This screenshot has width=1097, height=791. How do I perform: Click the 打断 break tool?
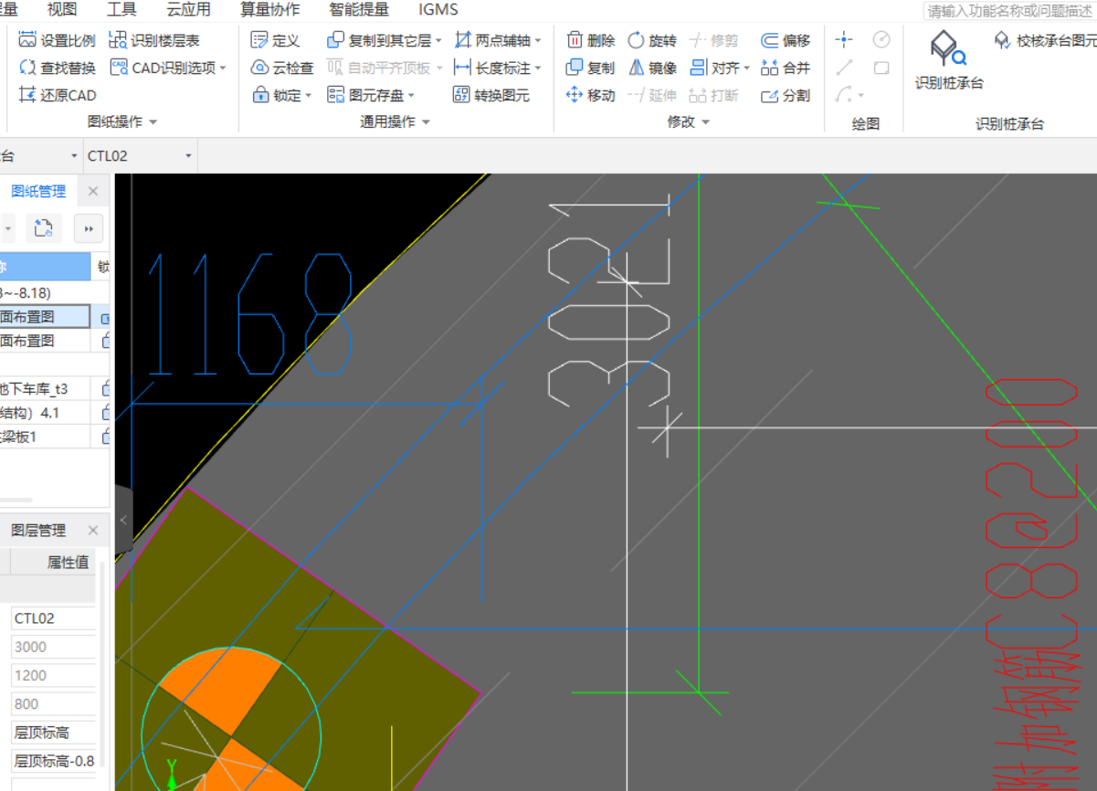713,95
